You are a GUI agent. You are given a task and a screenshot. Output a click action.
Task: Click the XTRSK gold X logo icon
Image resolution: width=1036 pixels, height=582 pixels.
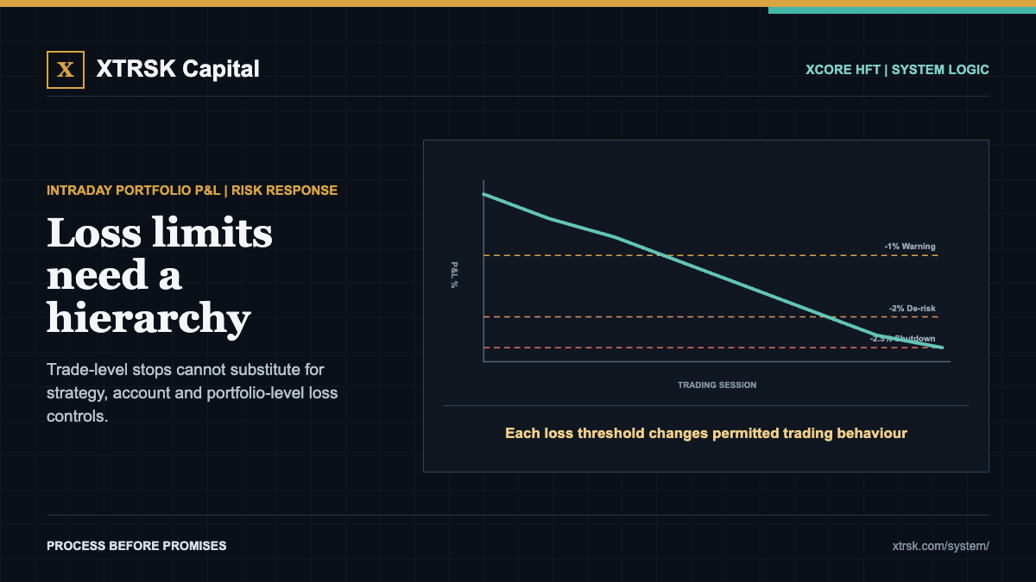coord(66,70)
